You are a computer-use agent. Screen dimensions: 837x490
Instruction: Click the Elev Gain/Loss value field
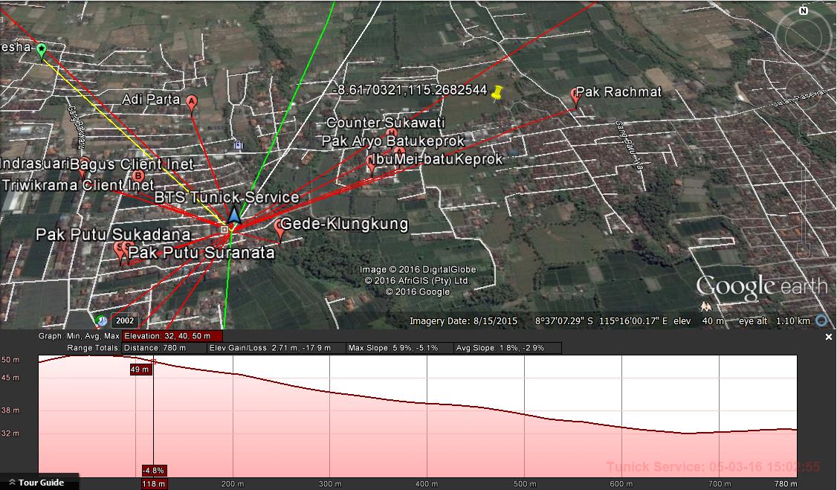[x=276, y=348]
